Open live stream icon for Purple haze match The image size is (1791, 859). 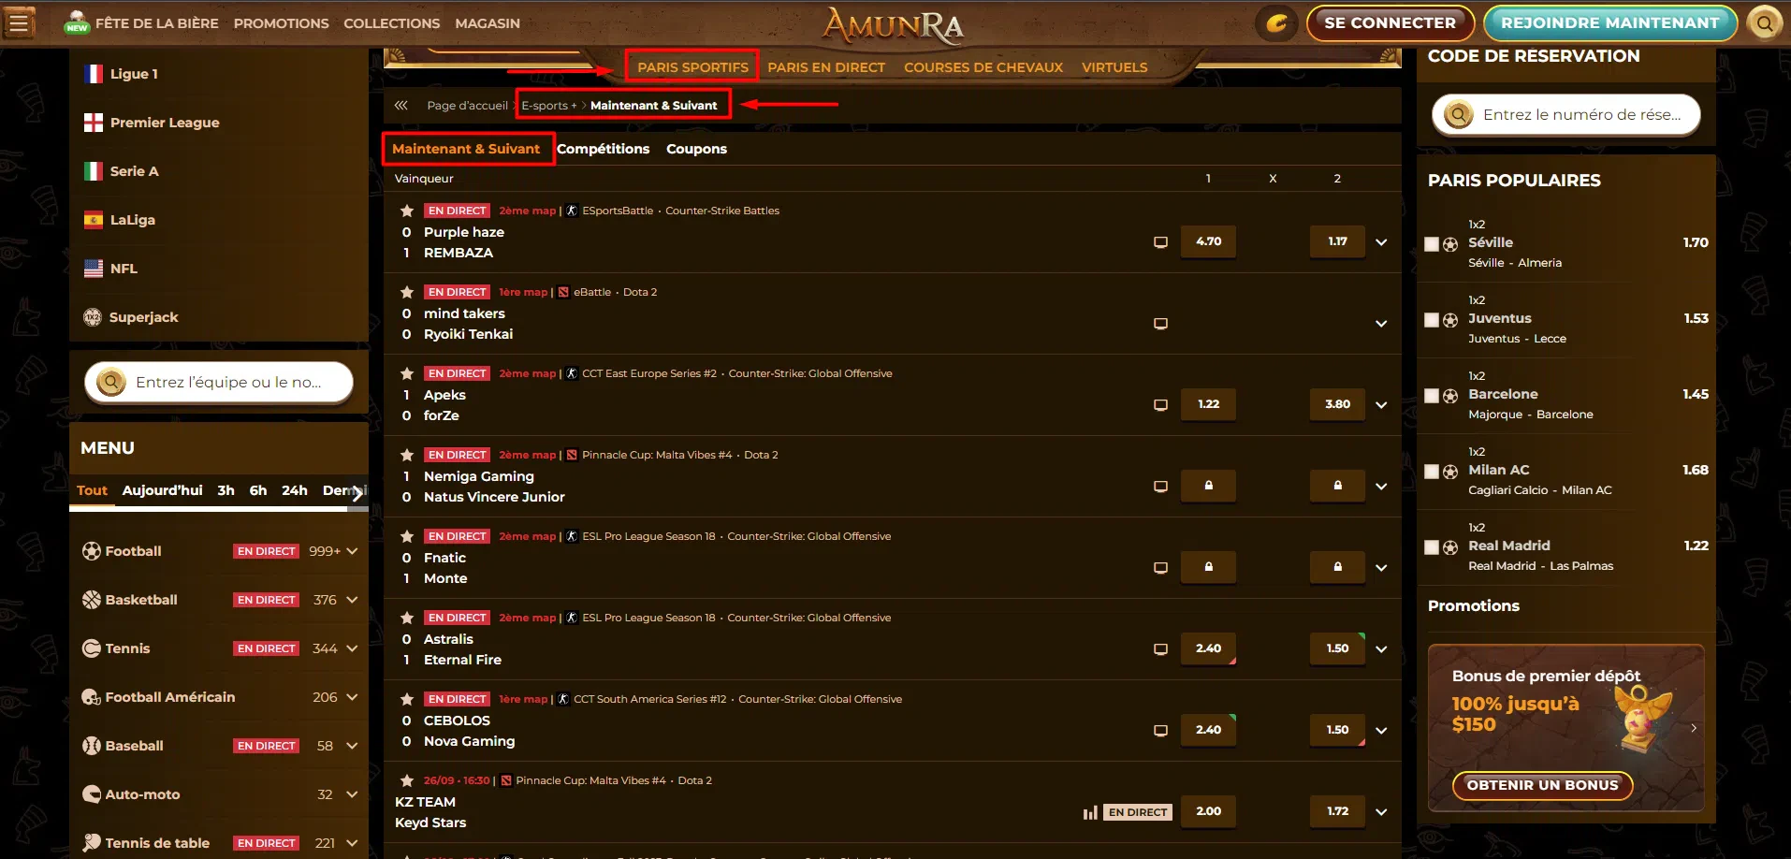(1160, 242)
